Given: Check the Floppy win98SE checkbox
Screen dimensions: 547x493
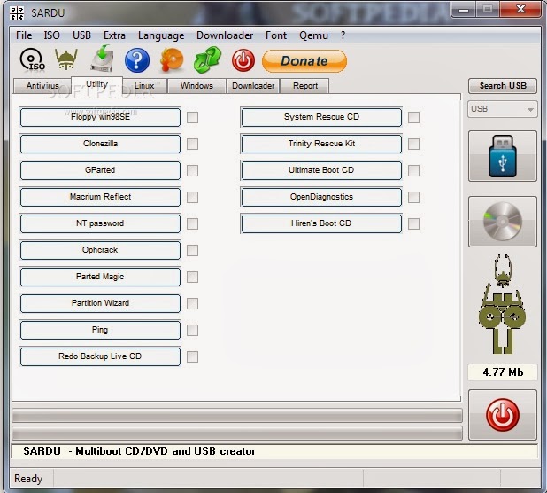Looking at the screenshot, I should point(193,117).
